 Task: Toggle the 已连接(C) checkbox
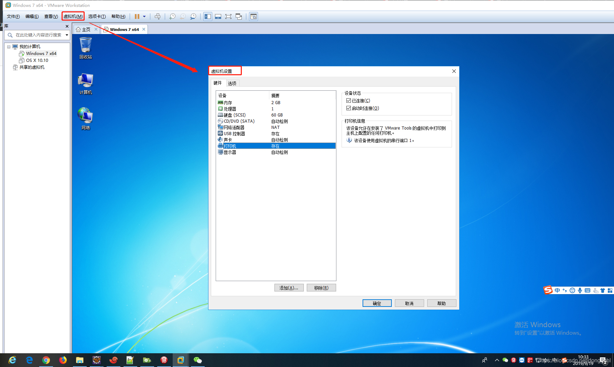(x=349, y=101)
